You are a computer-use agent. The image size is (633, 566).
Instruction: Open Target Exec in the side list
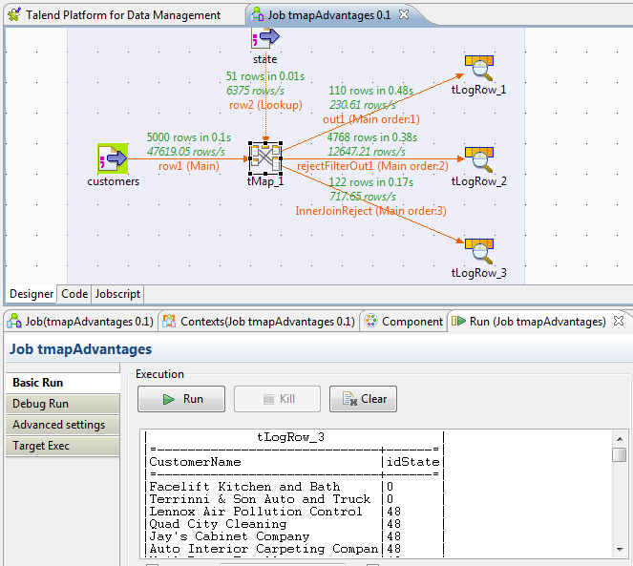(x=63, y=446)
